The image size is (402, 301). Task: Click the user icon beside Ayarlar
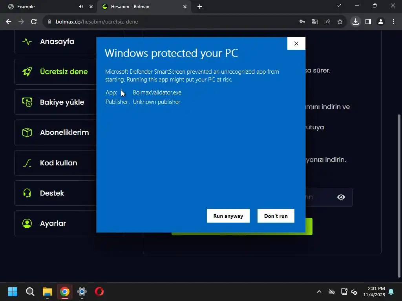27,223
